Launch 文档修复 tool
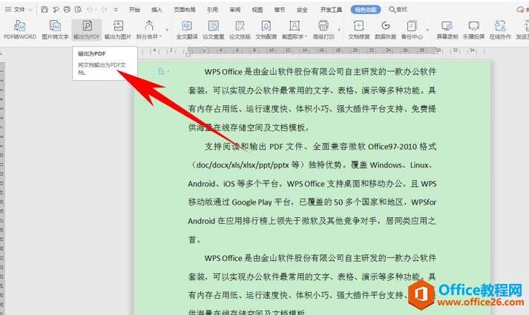Viewport: 529px width, 315px height. [359, 30]
